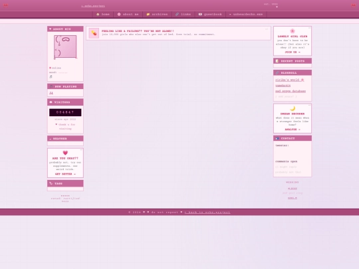Click the moon icon in Dream Decoder ad
Viewport: 359px width, 269px height.
tap(293, 109)
